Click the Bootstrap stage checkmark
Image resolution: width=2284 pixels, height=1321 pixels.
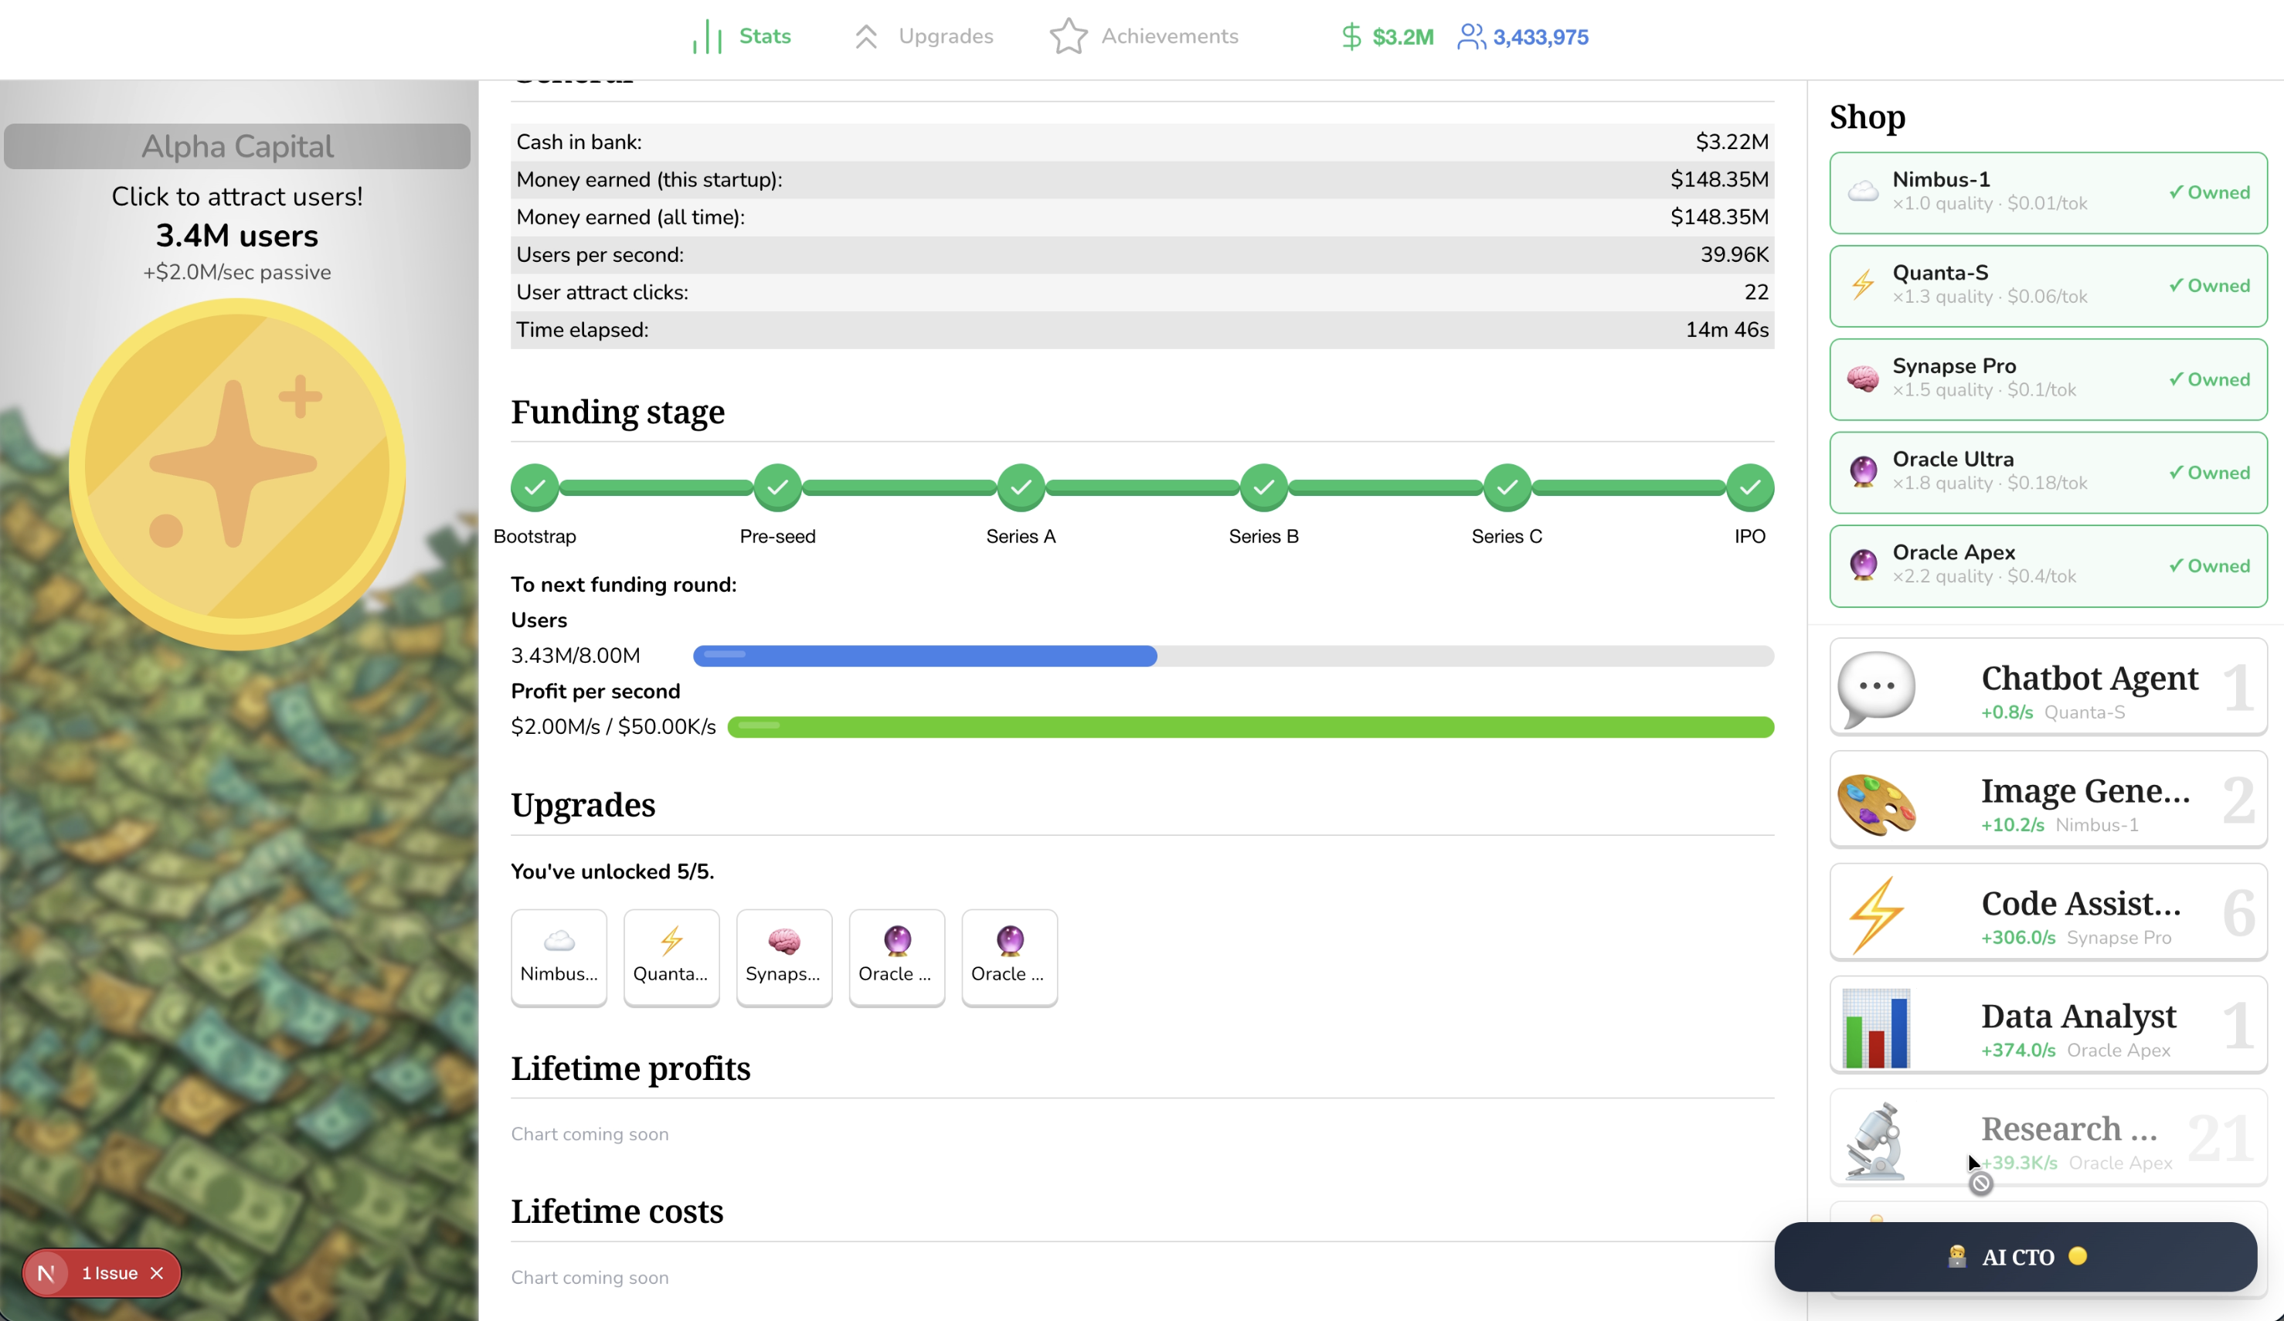(x=535, y=487)
